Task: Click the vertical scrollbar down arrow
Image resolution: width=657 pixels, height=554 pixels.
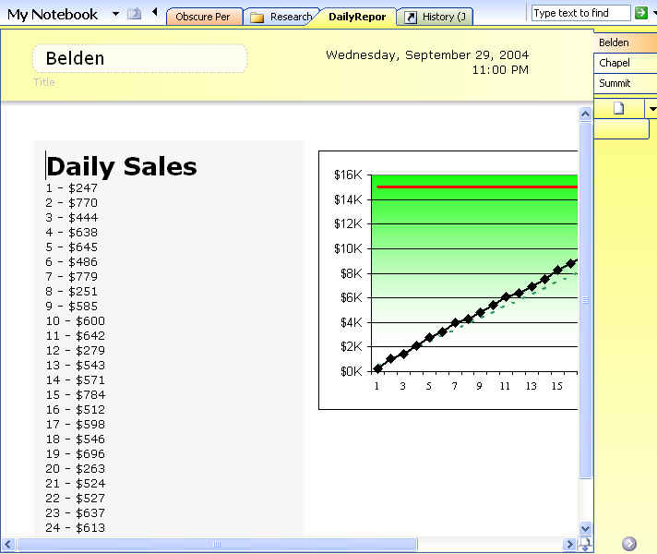Action: [x=585, y=528]
